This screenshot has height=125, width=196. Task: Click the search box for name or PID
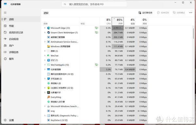pos(94,4)
